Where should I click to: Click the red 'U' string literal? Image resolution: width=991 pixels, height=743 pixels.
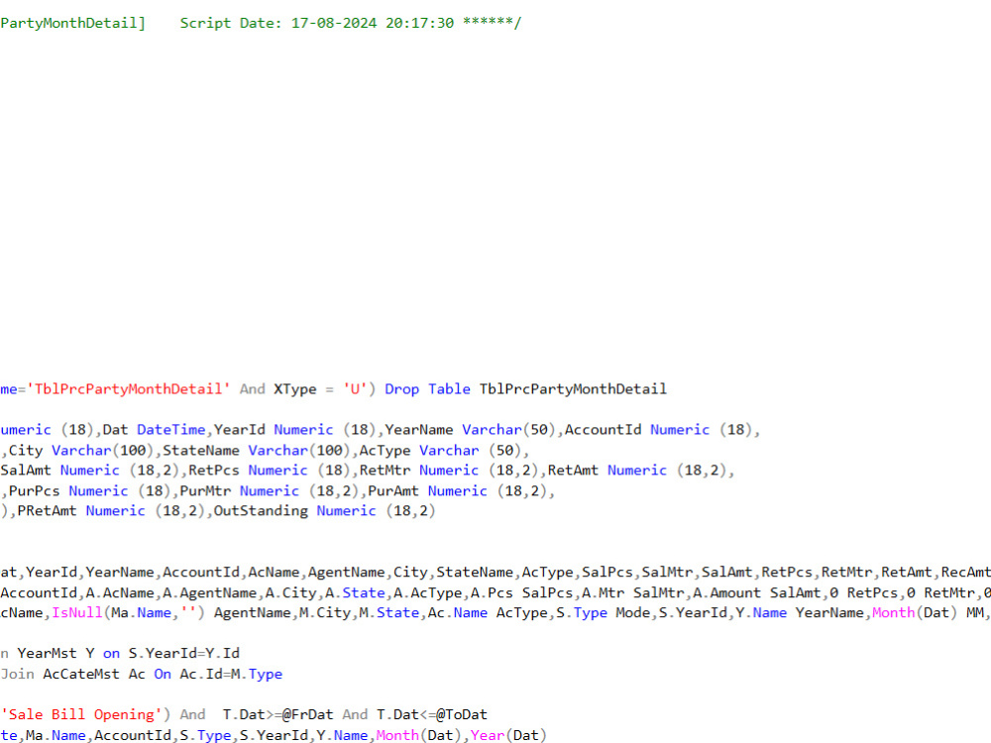[x=355, y=389]
